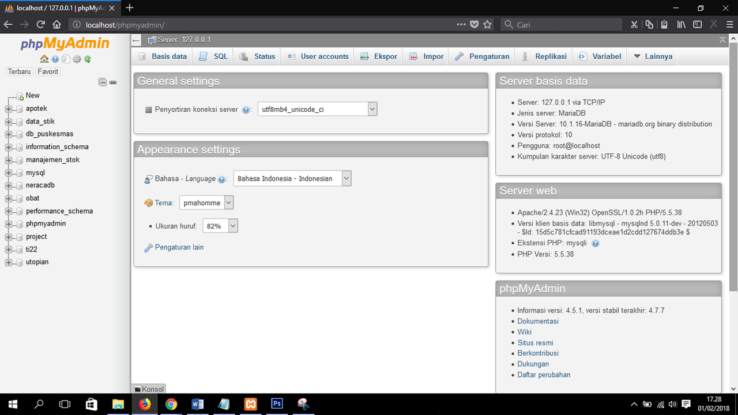Click the info icon beside Ekstensi PHP: mysqli
The image size is (738, 415).
click(596, 244)
